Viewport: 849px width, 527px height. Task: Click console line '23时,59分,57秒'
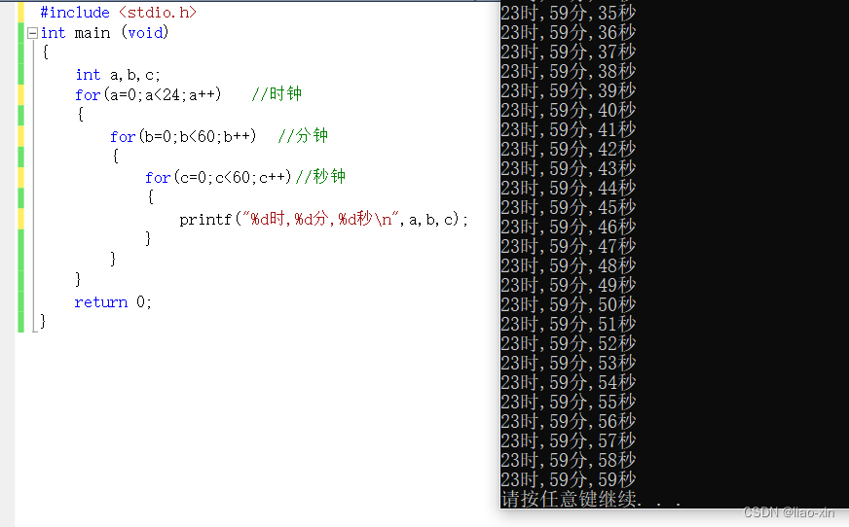568,441
